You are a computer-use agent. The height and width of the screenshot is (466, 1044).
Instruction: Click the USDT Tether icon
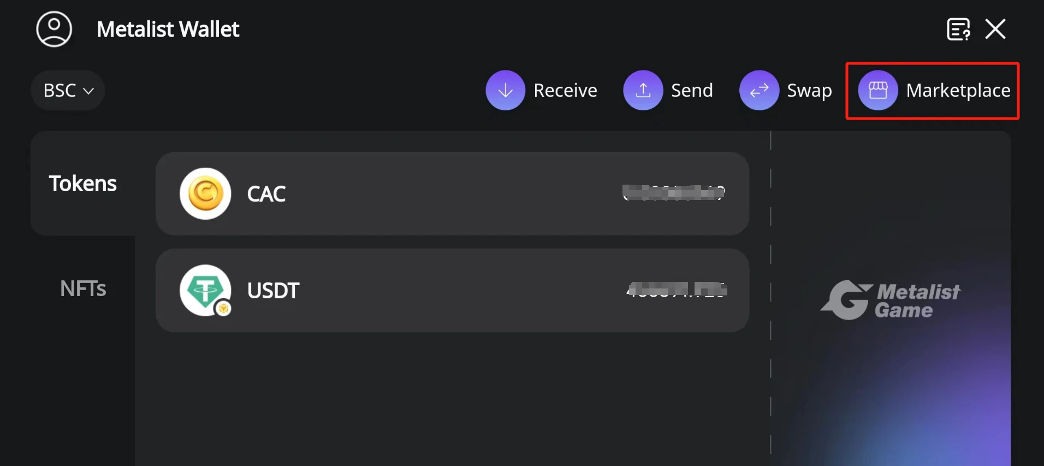point(205,290)
